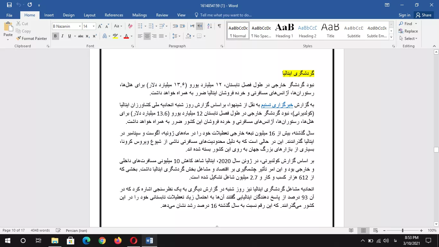The image size is (439, 247).
Task: Toggle Subscript formatting
Action: pos(88,36)
